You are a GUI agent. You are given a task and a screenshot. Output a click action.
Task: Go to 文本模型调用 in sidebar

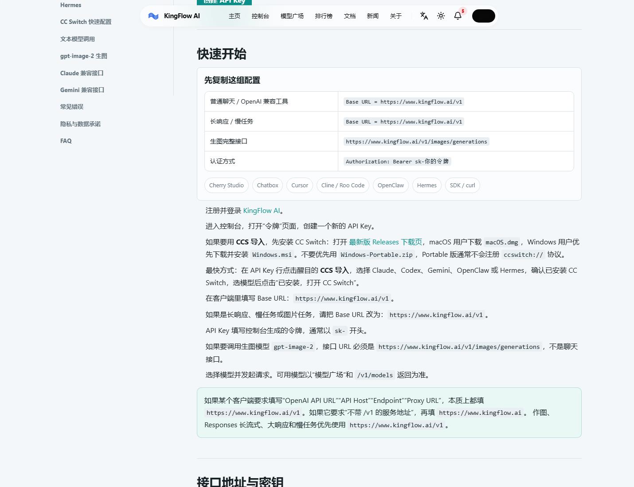tap(78, 39)
